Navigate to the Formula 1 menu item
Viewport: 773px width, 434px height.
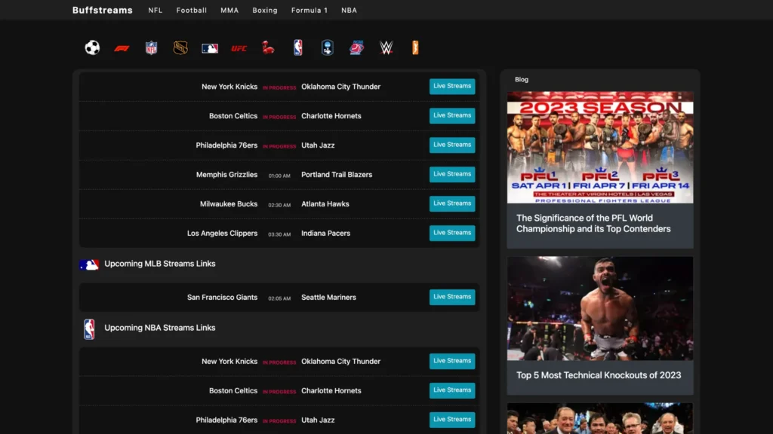(310, 11)
